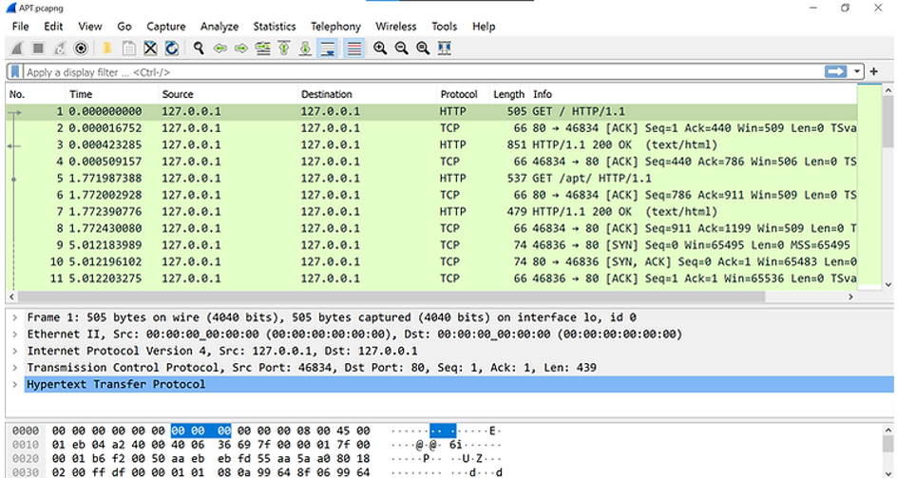
Task: Open the Statistics menu
Action: tap(274, 27)
